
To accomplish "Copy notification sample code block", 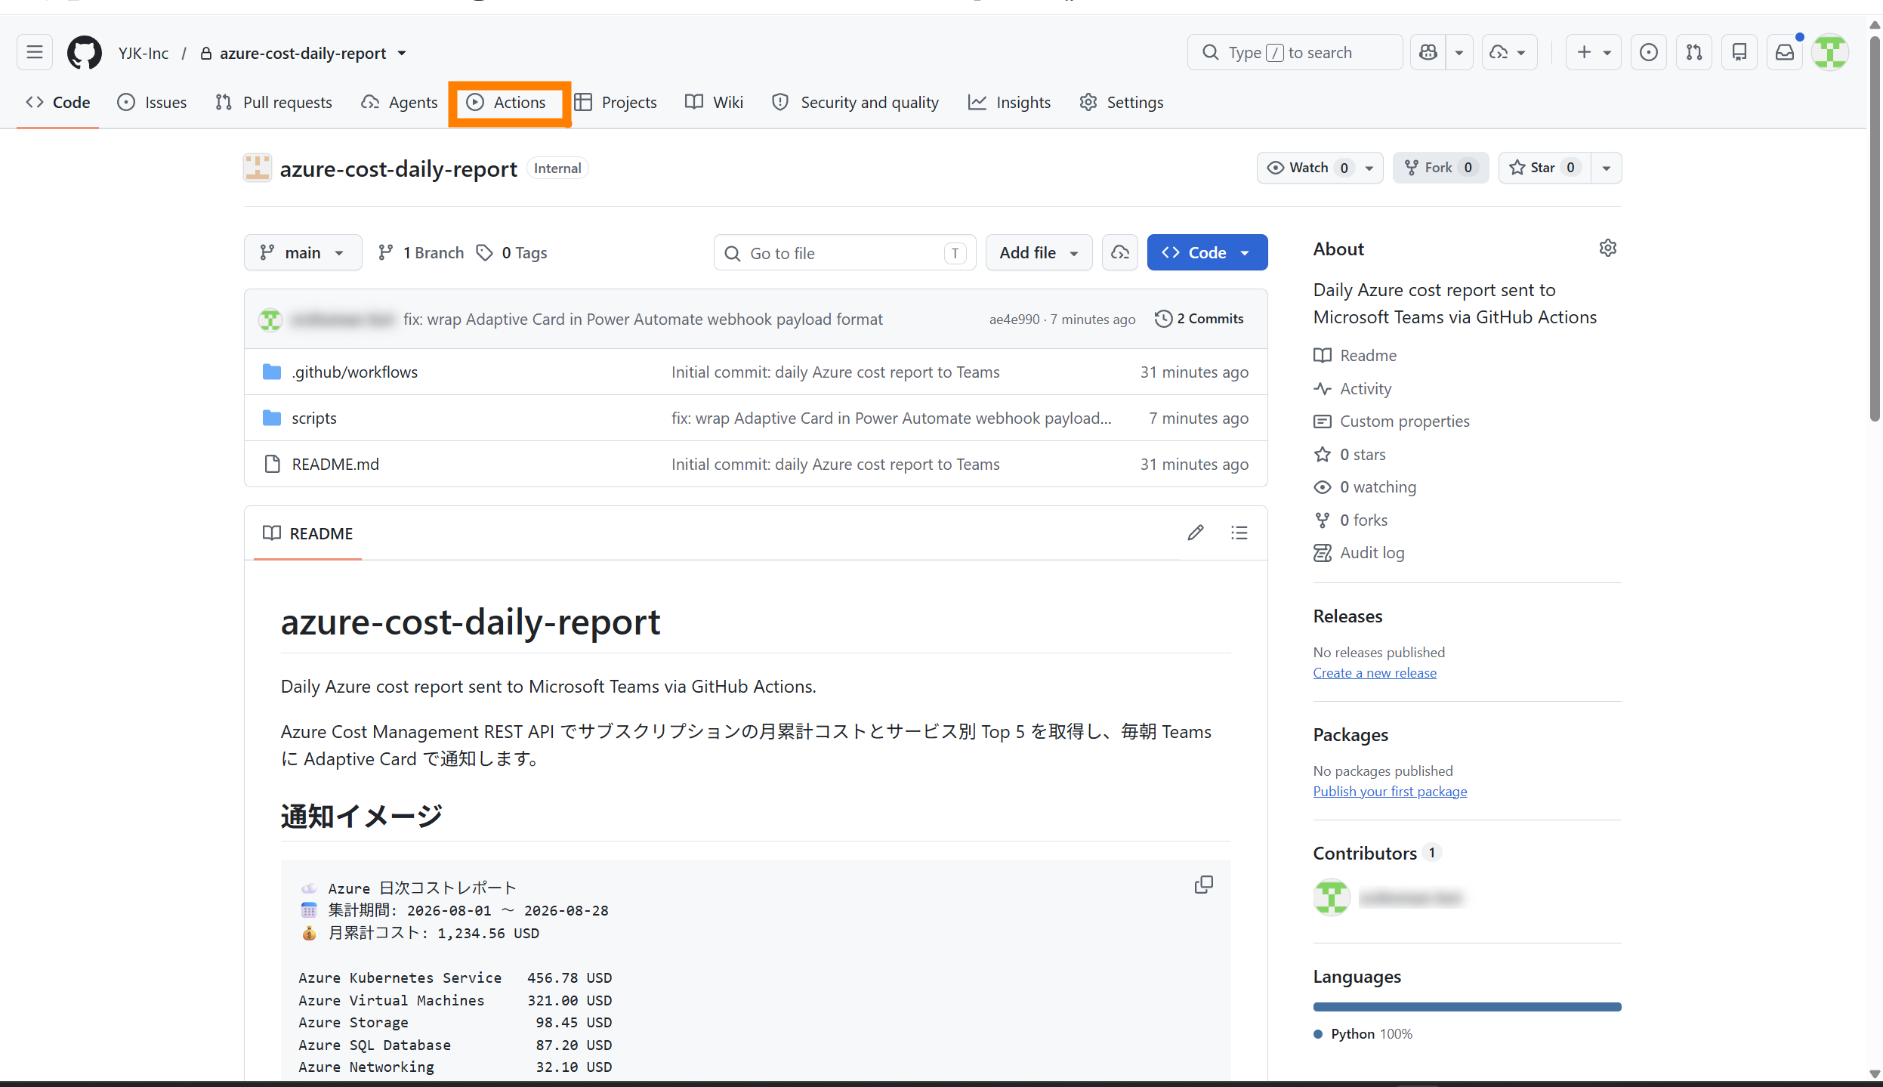I will click(x=1204, y=885).
